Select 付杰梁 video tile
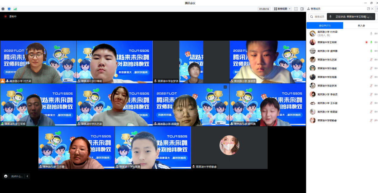 pyautogui.click(x=38, y=62)
